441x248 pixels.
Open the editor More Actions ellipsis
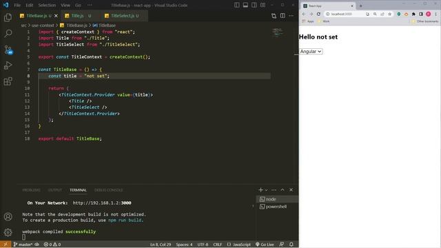click(x=291, y=16)
